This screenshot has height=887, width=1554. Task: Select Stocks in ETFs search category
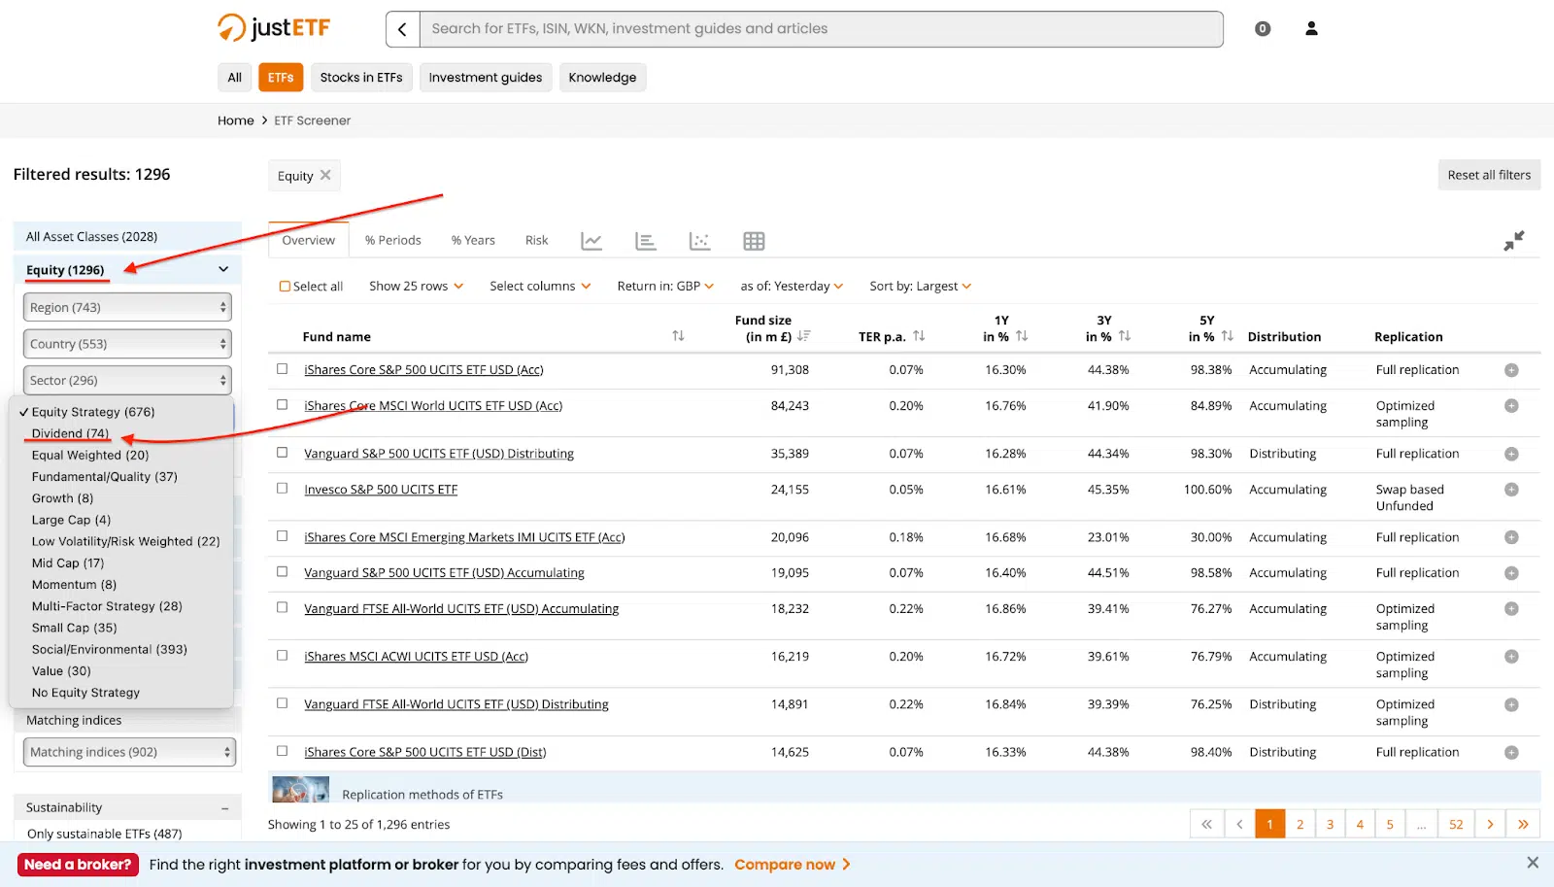click(361, 78)
